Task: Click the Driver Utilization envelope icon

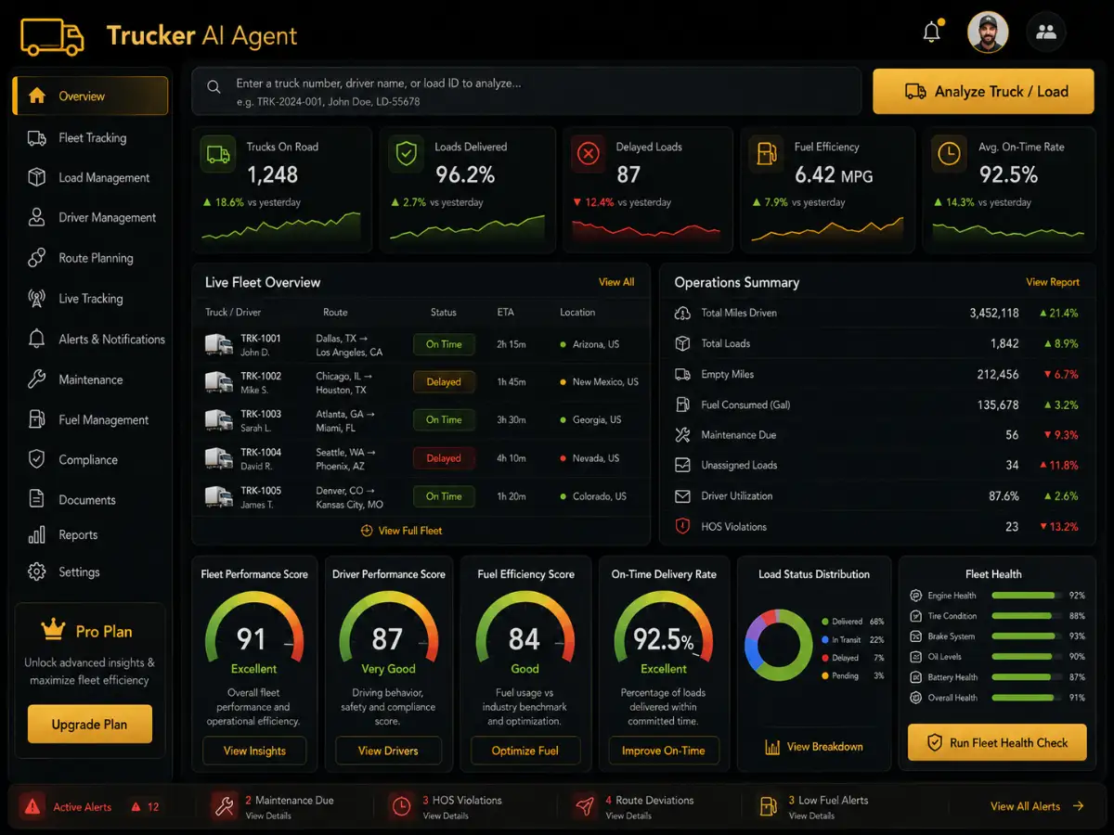Action: coord(682,495)
